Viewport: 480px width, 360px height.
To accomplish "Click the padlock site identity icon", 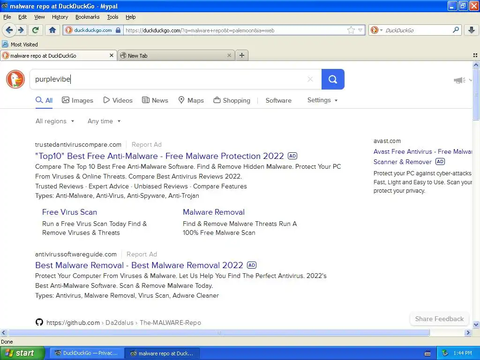I will coord(118,30).
